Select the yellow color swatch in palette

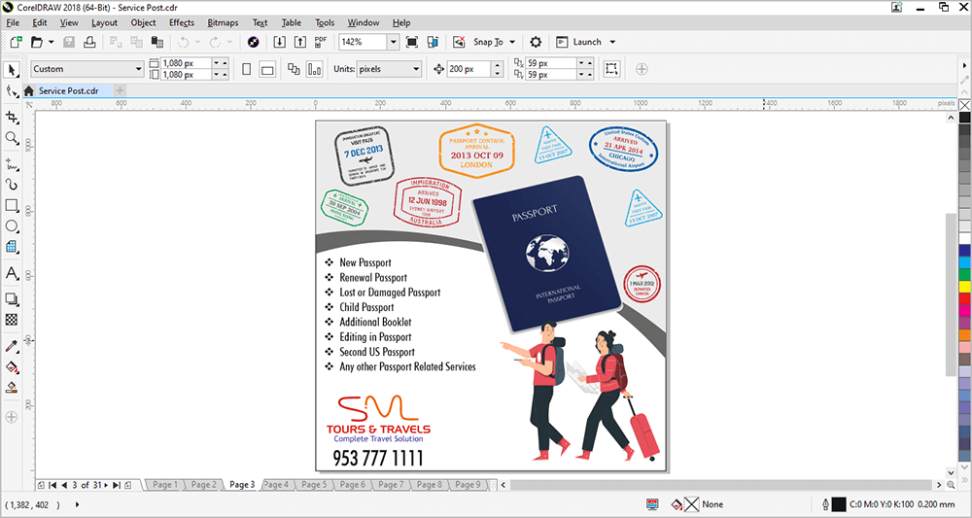click(x=964, y=287)
